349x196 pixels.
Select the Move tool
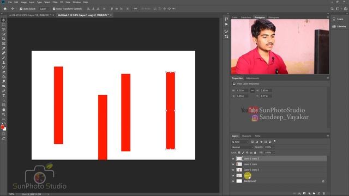[x=4, y=20]
